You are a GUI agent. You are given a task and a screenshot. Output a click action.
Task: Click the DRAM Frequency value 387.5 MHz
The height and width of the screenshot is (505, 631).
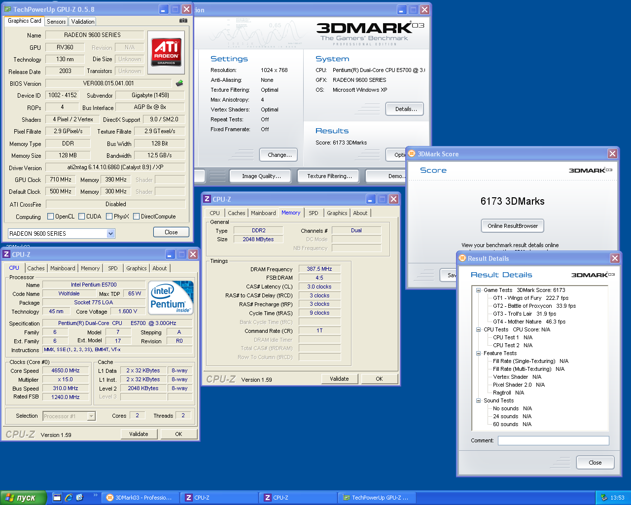[x=319, y=269]
